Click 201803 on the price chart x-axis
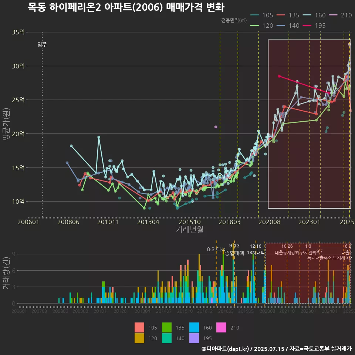The width and height of the screenshot is (355, 355). pyautogui.click(x=229, y=222)
